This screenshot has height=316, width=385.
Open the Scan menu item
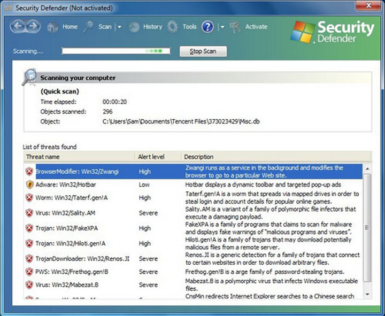tap(105, 27)
